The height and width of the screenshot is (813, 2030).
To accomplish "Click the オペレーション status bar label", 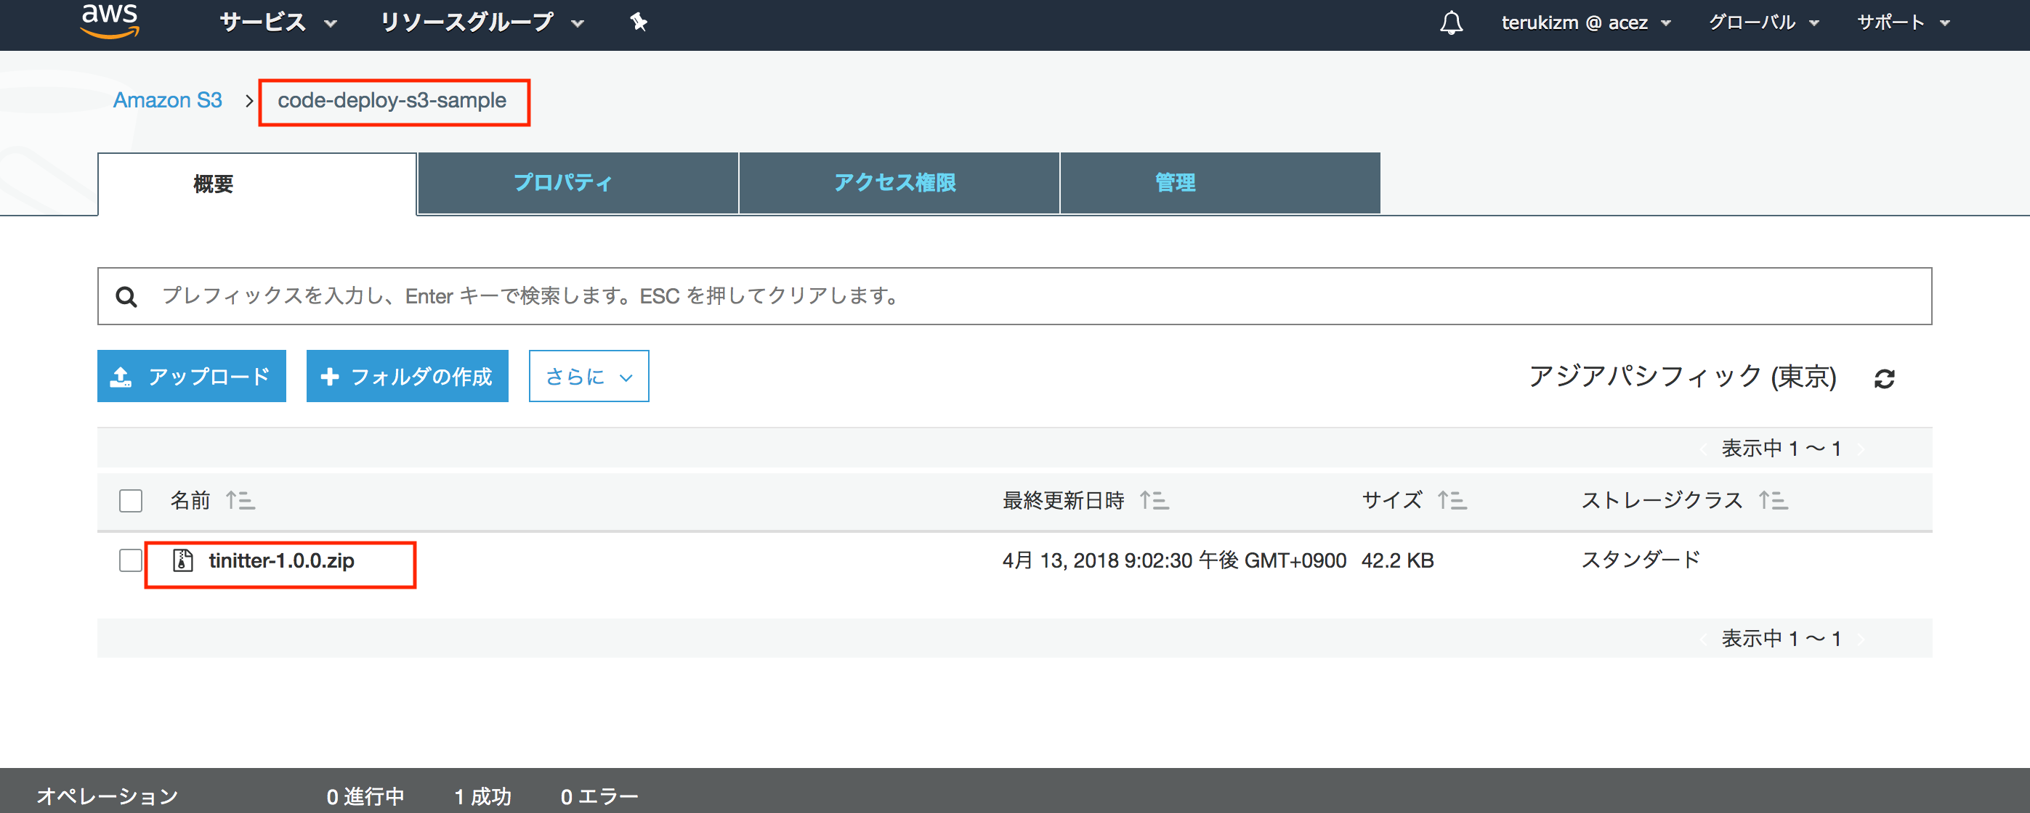I will pyautogui.click(x=108, y=796).
